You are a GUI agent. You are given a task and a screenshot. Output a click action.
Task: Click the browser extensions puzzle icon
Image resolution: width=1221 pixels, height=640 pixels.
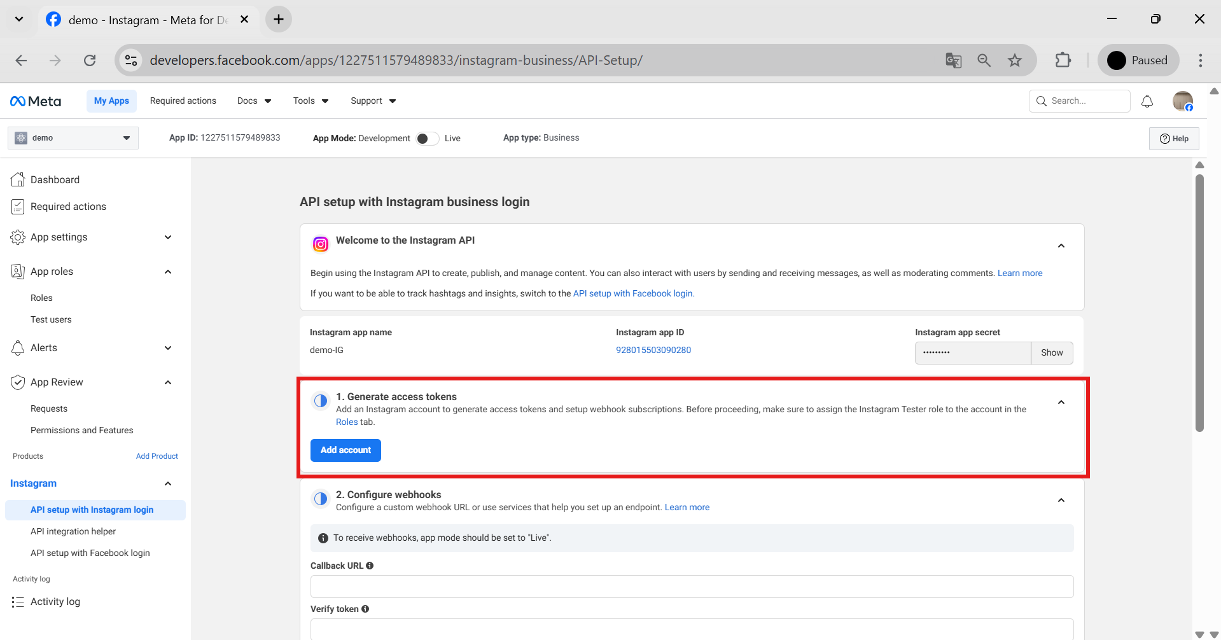point(1063,60)
